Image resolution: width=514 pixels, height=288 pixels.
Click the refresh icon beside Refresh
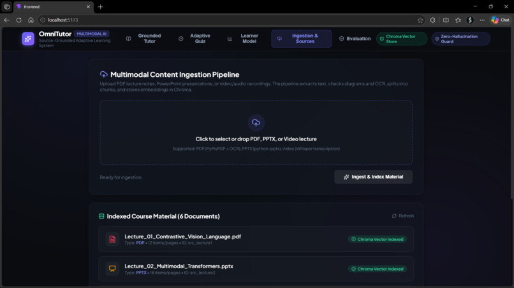click(x=394, y=216)
